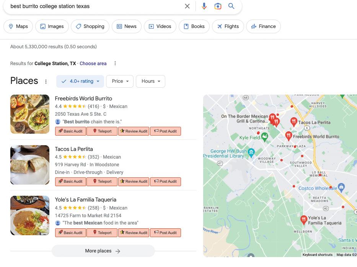
Task: Open Yole's La Familia Taqueria plate thumbnail
Action: 30,215
